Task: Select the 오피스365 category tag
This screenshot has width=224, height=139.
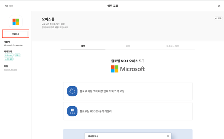Action: click(x=9, y=55)
